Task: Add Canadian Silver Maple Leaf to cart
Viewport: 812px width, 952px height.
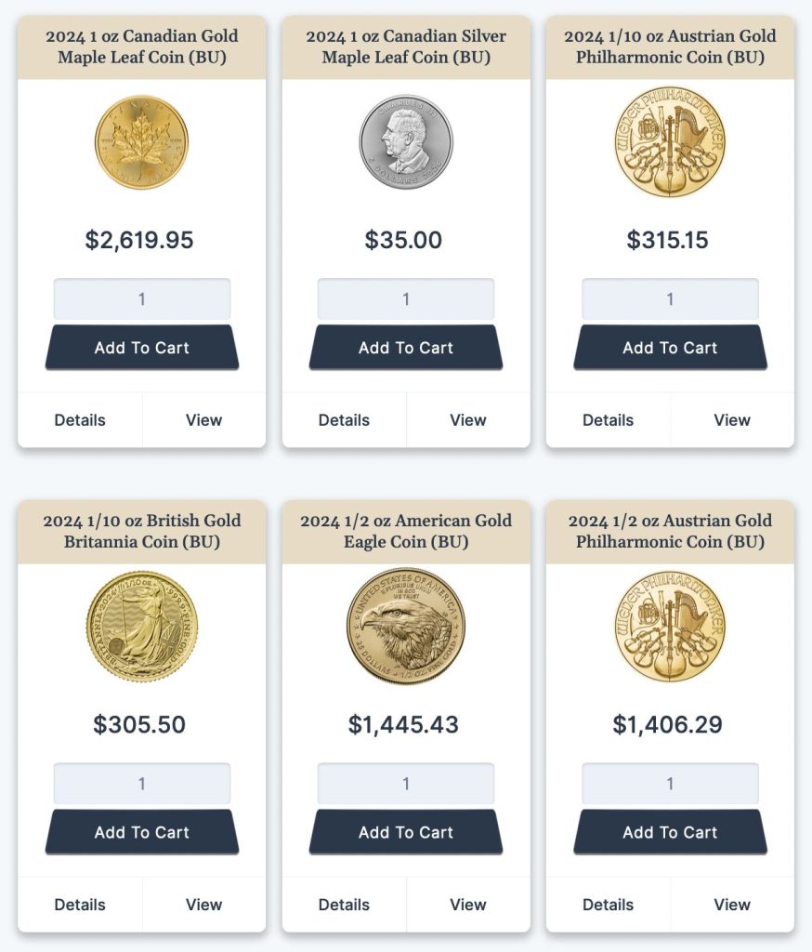Action: coord(406,348)
